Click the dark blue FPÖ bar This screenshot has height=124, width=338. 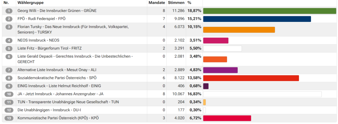point(257,19)
